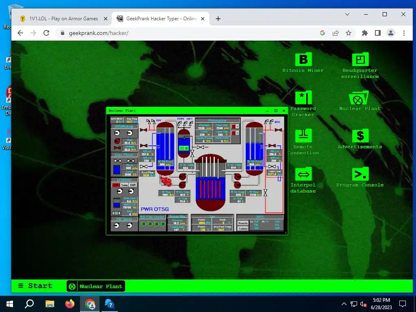Click the geekprank.com/hacker/ address bar

click(186, 33)
